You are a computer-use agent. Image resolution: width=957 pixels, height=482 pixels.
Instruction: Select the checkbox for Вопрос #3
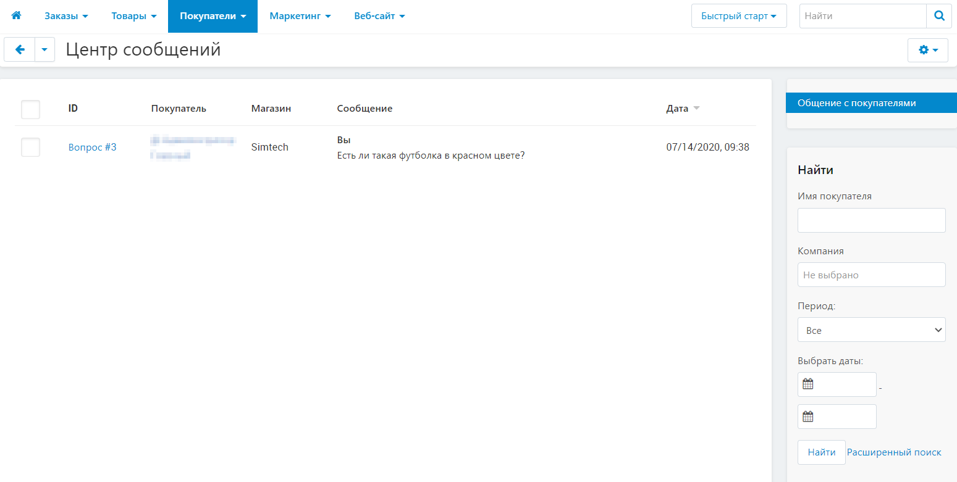30,147
